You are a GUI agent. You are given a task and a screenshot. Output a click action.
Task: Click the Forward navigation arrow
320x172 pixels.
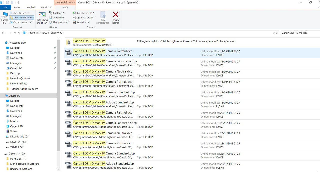(10, 33)
